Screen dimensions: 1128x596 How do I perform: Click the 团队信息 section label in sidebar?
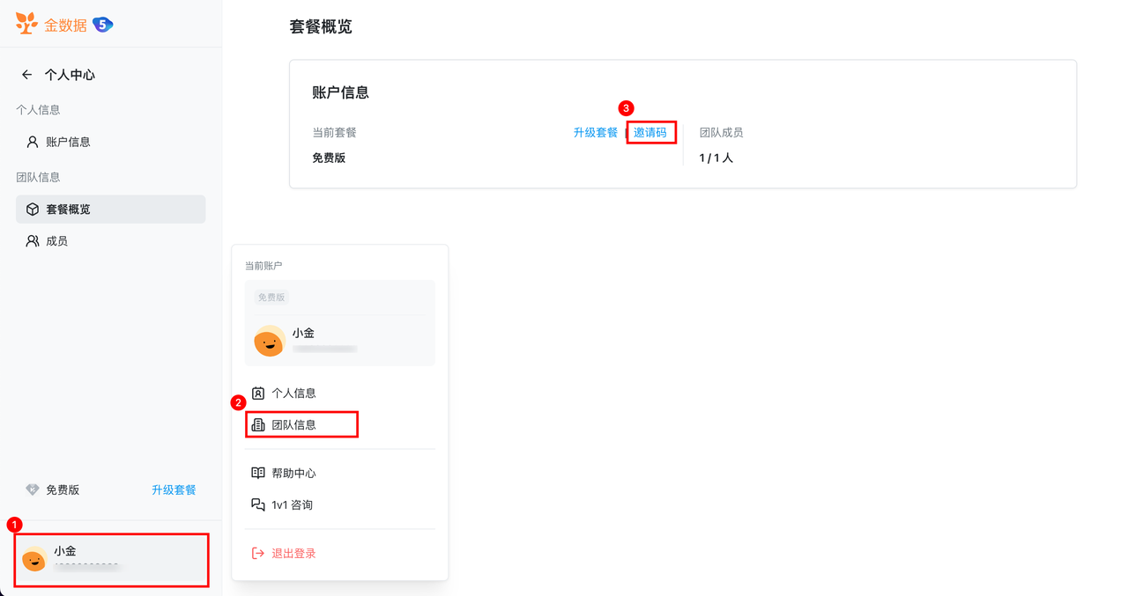[x=38, y=178]
